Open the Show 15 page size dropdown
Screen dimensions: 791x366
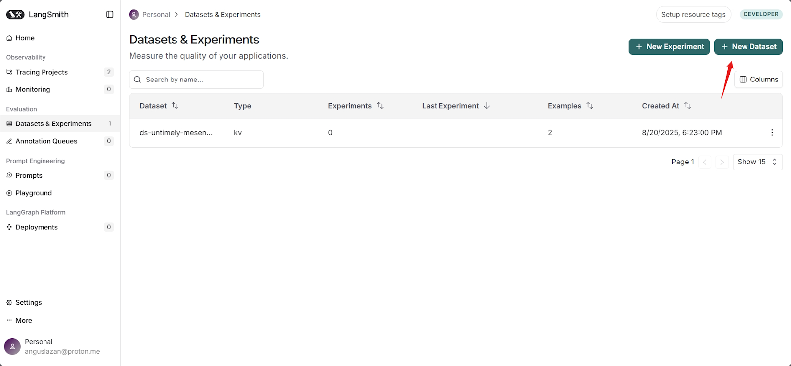[x=757, y=162]
